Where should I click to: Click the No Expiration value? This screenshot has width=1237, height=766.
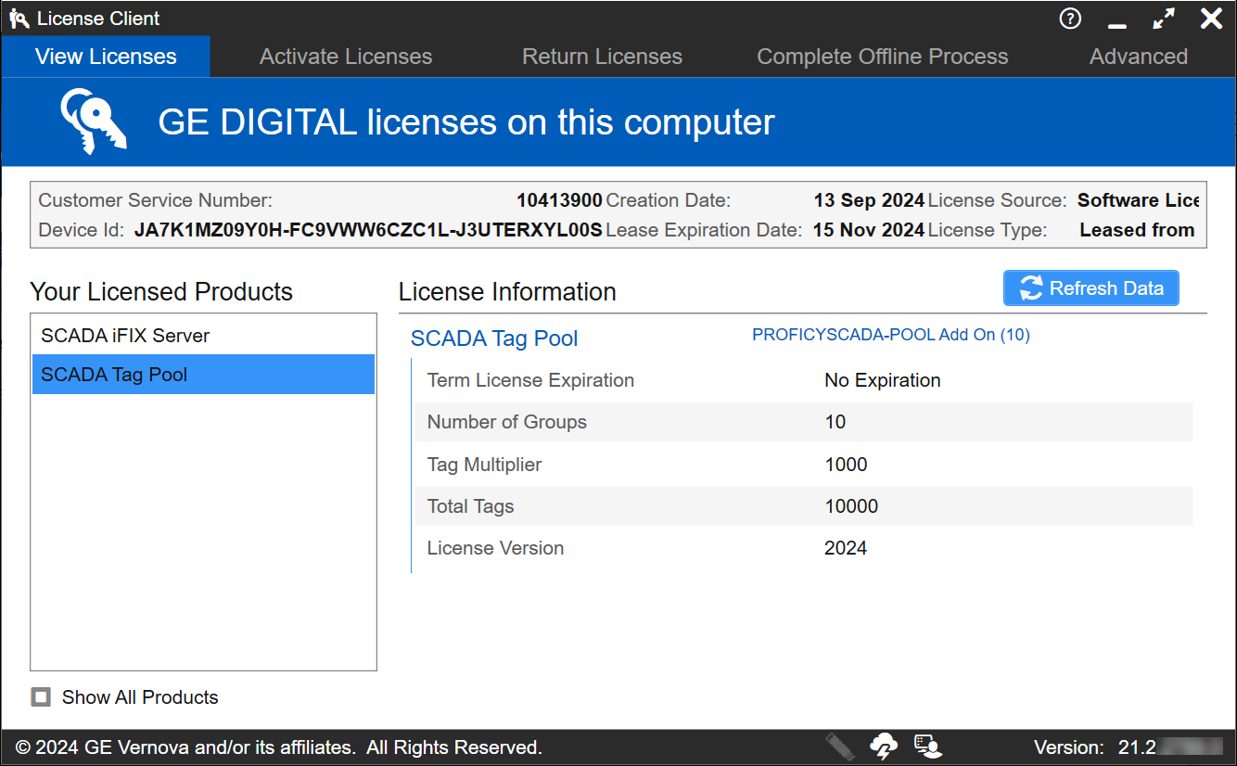[x=883, y=380]
